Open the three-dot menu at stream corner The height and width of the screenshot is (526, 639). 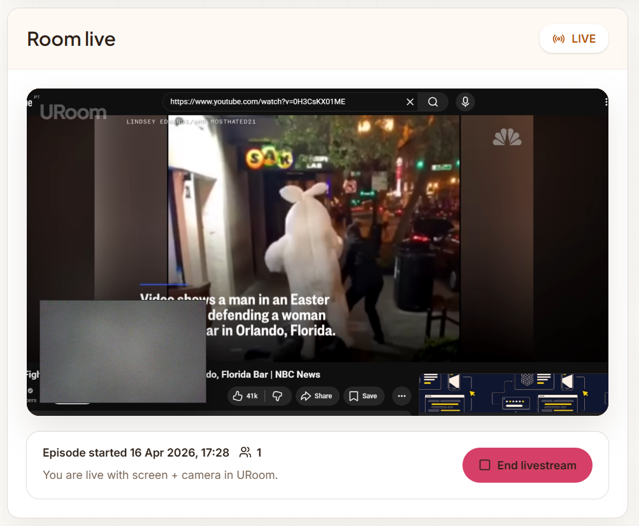tap(606, 102)
